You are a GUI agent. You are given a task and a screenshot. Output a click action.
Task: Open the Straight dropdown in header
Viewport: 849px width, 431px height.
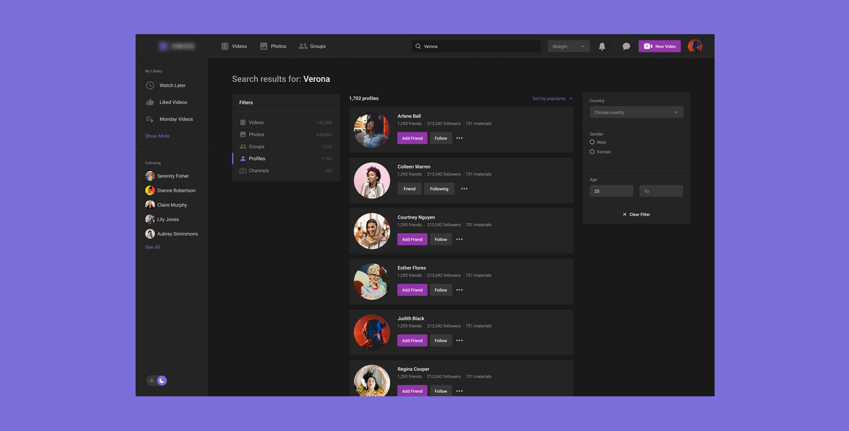[x=568, y=47]
